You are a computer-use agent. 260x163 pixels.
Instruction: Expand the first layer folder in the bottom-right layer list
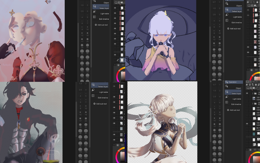coord(253,93)
